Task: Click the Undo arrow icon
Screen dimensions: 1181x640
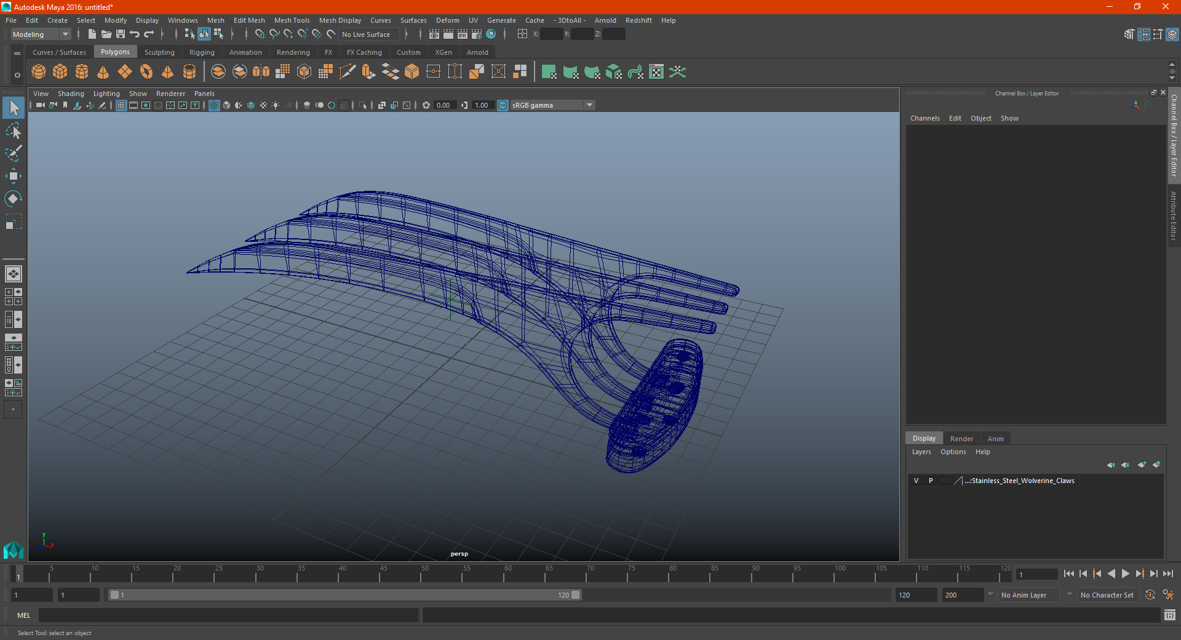Action: pos(135,34)
